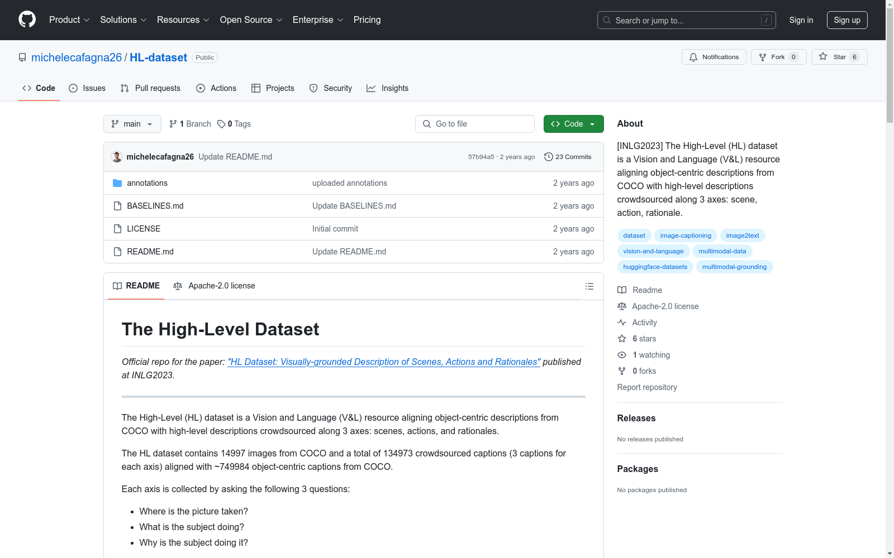Viewport: 894px width, 558px height.
Task: Click the Go to file search field
Action: (x=475, y=124)
